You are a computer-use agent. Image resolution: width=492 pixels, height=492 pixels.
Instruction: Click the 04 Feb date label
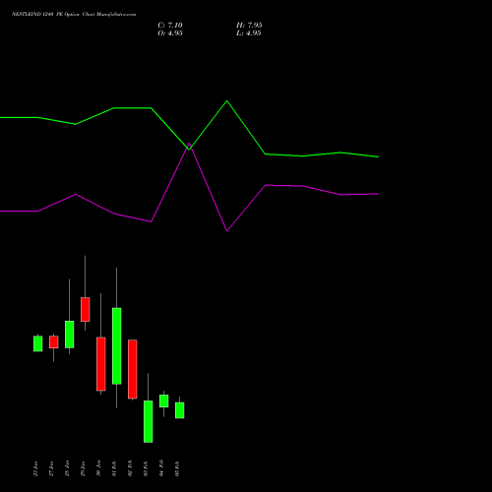(161, 468)
